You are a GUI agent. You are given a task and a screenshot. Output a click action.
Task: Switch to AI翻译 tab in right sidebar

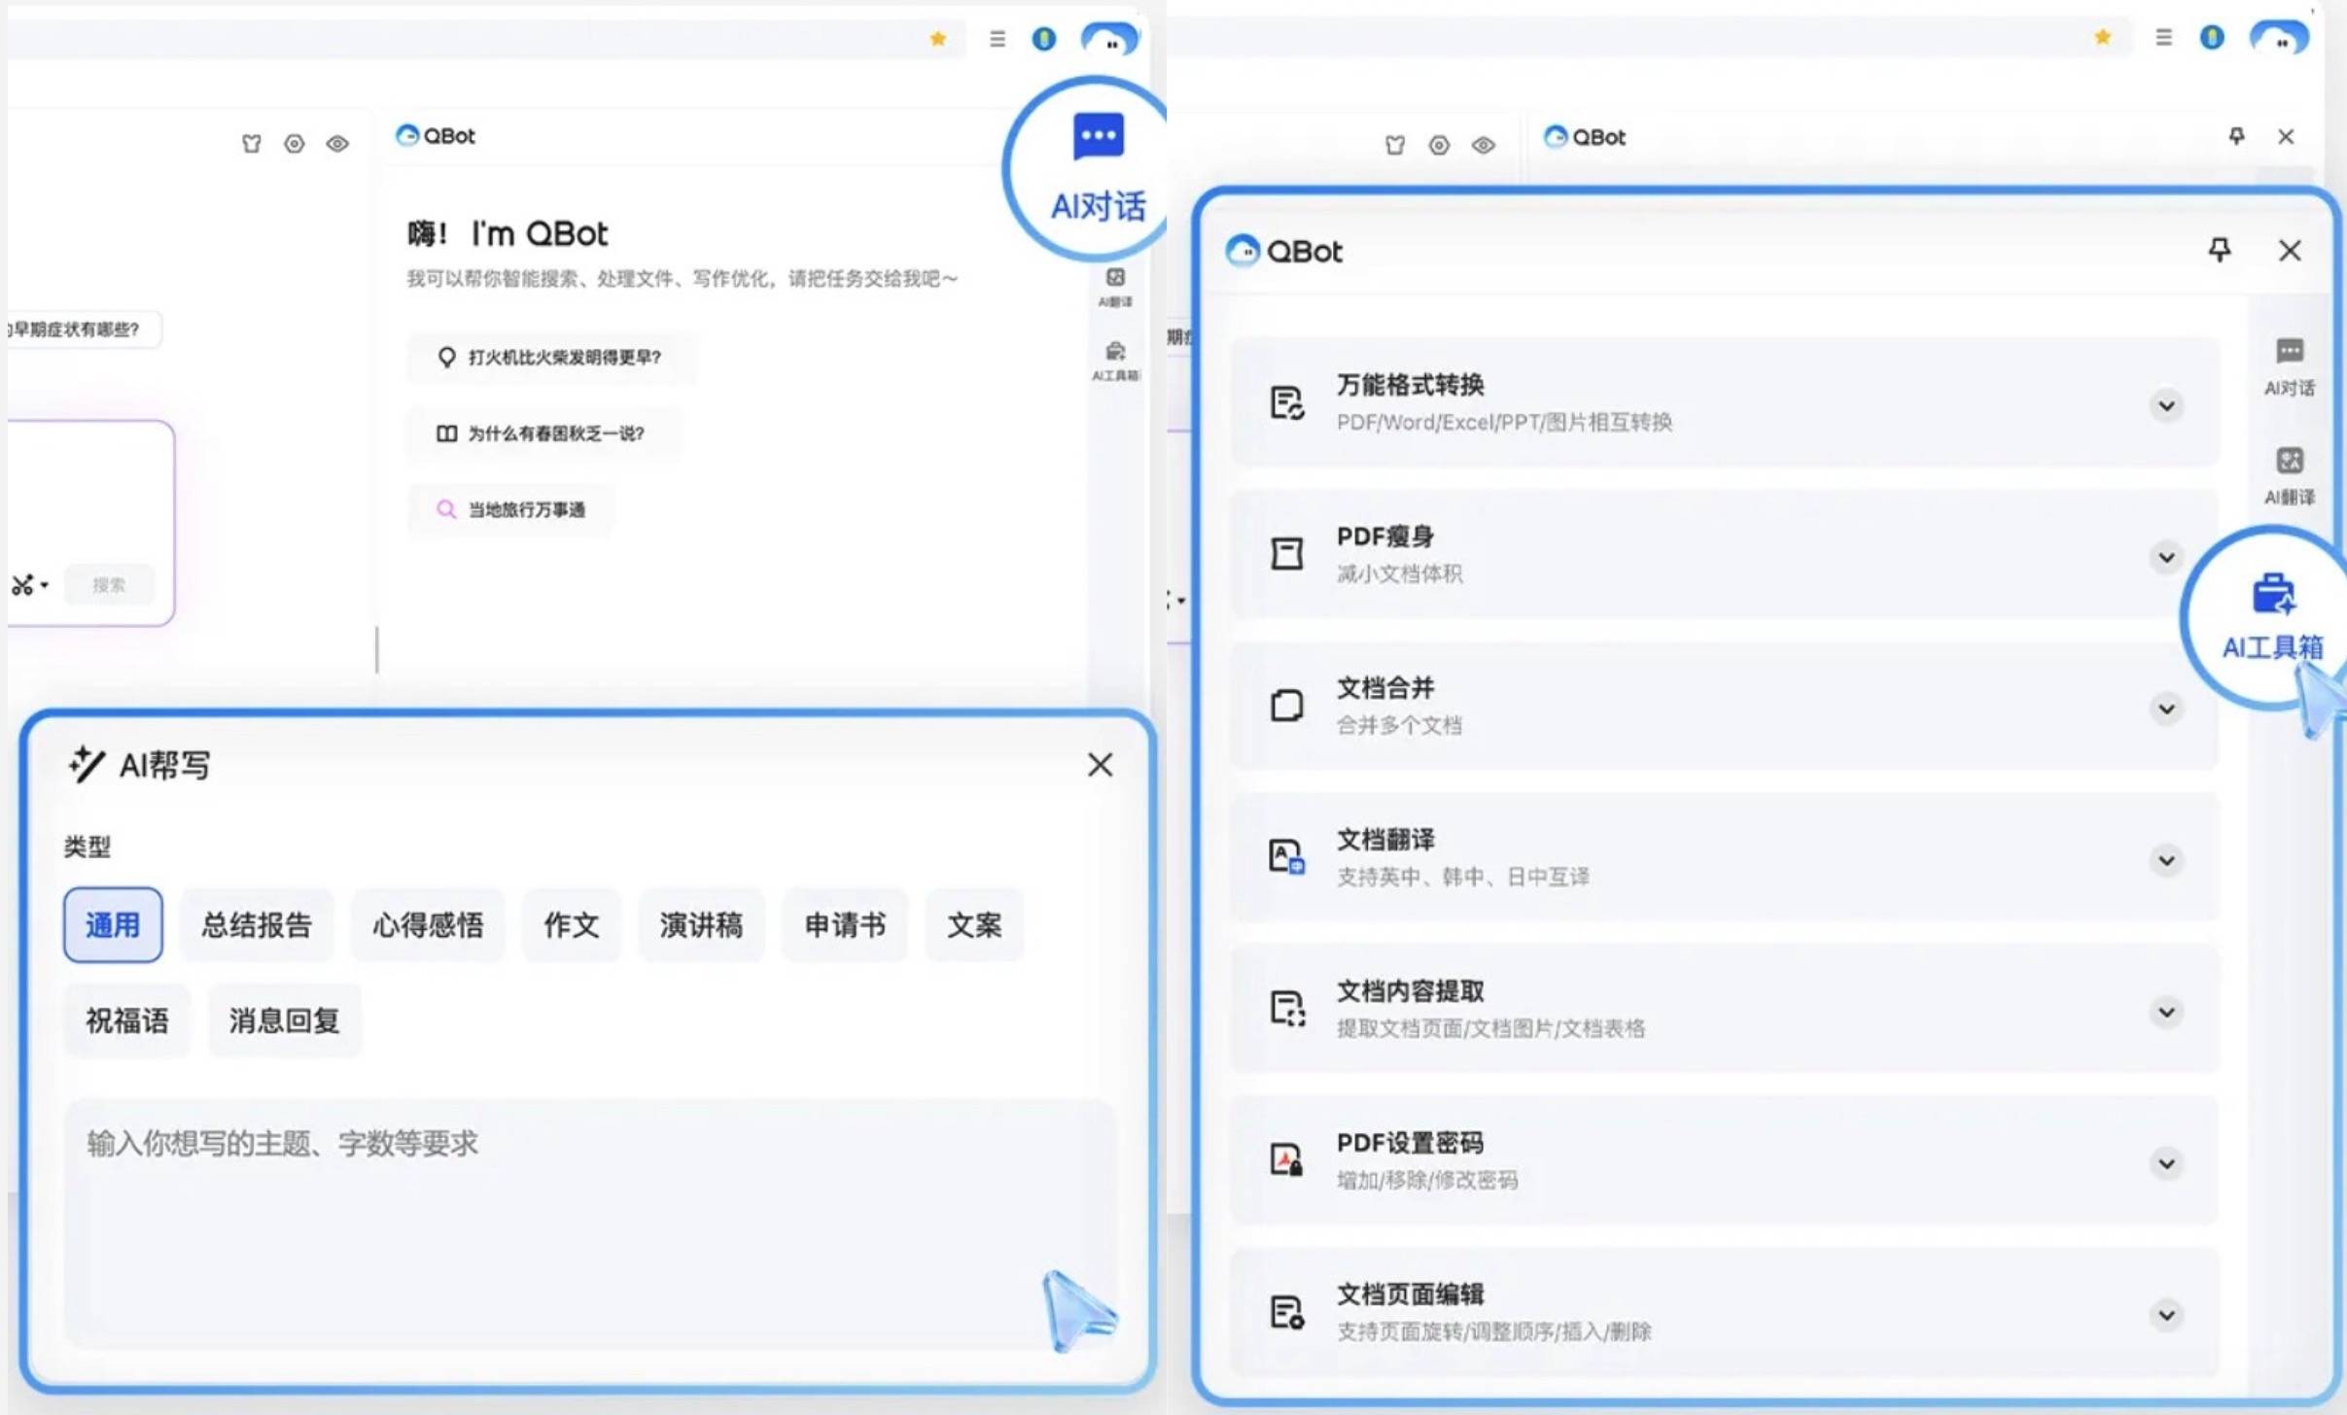2290,476
